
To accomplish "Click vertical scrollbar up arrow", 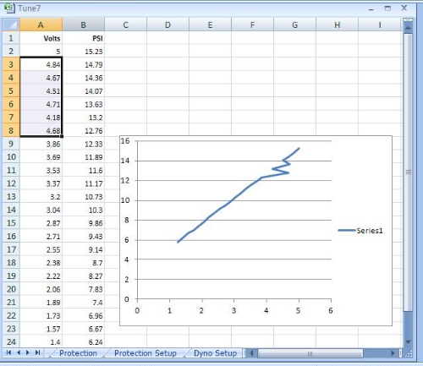I will 408,28.
